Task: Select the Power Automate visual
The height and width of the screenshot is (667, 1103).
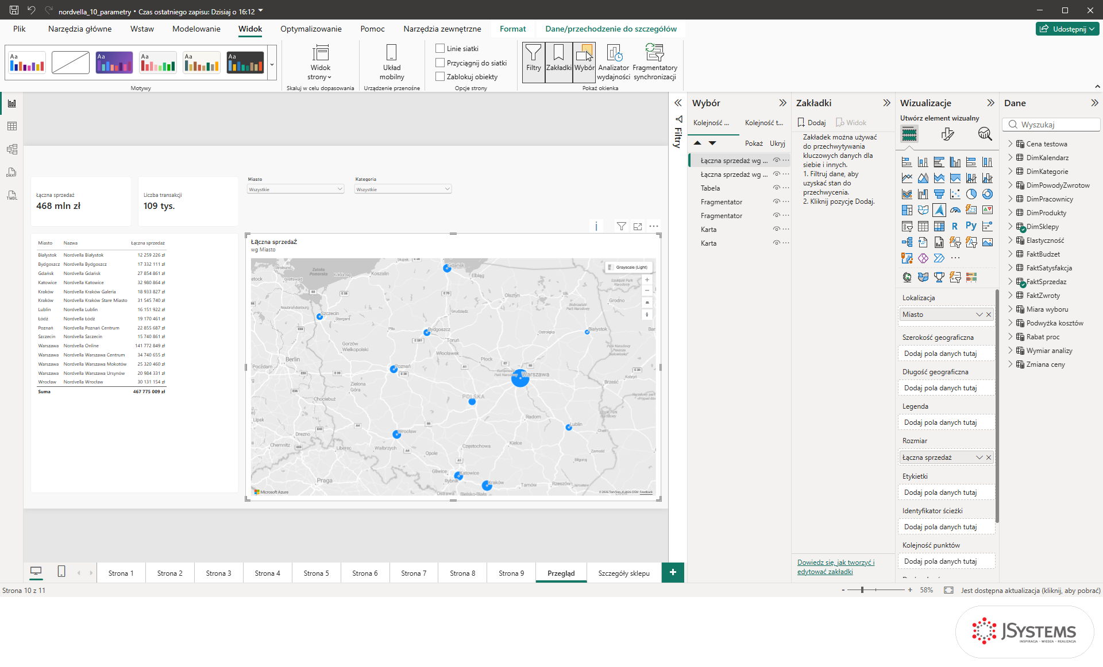Action: (x=939, y=258)
